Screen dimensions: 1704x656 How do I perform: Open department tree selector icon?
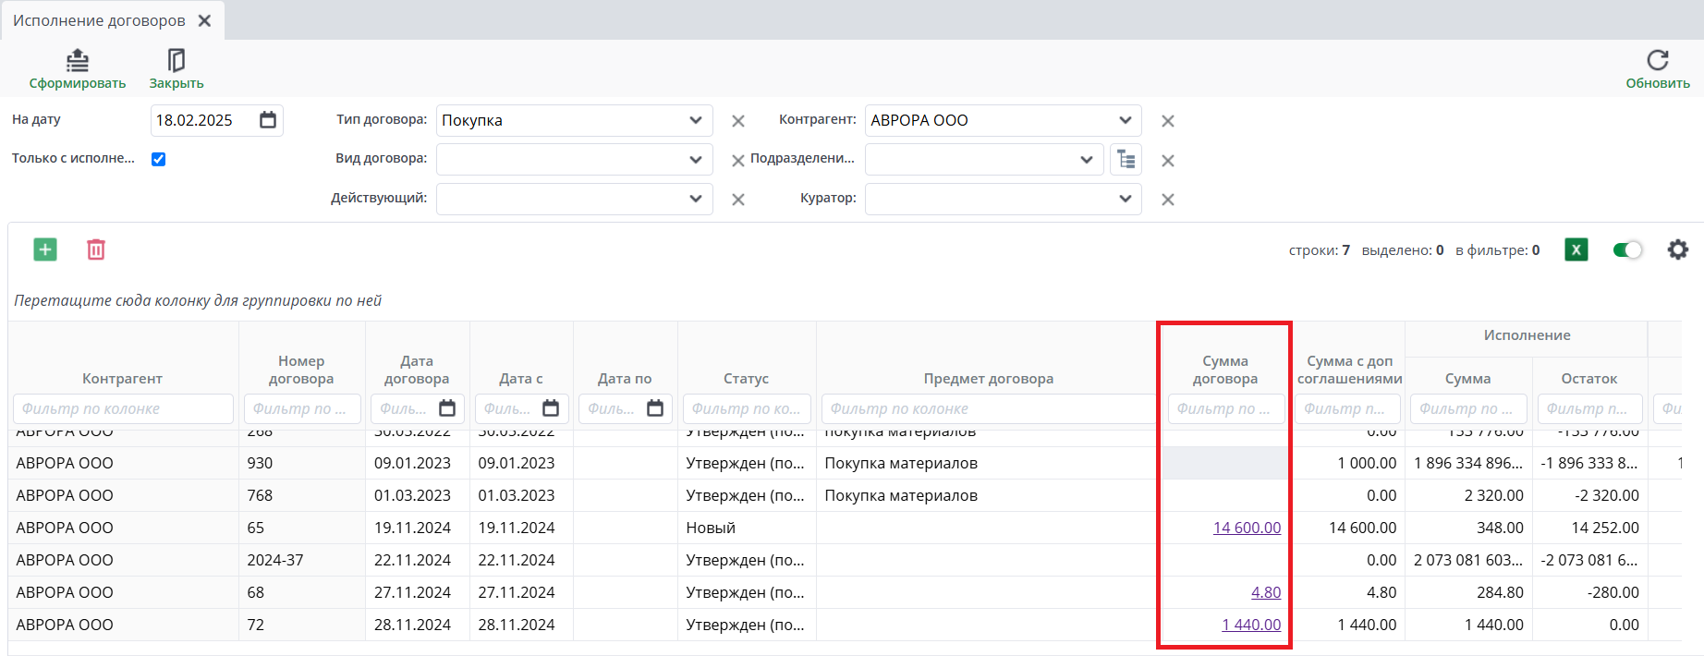[1126, 160]
